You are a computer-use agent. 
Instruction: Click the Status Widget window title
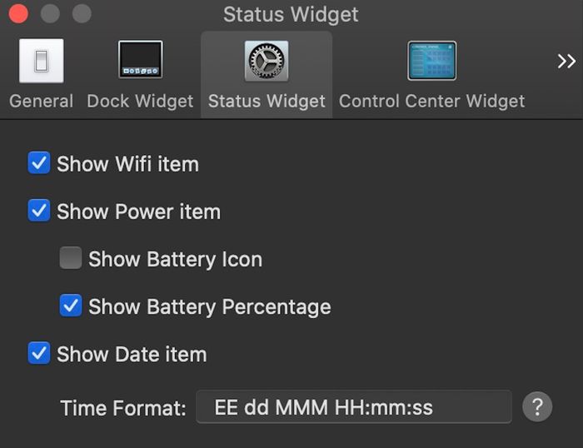(291, 14)
